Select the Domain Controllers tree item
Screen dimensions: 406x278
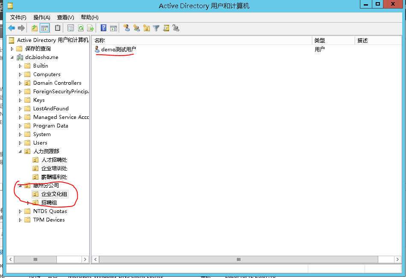tap(57, 83)
